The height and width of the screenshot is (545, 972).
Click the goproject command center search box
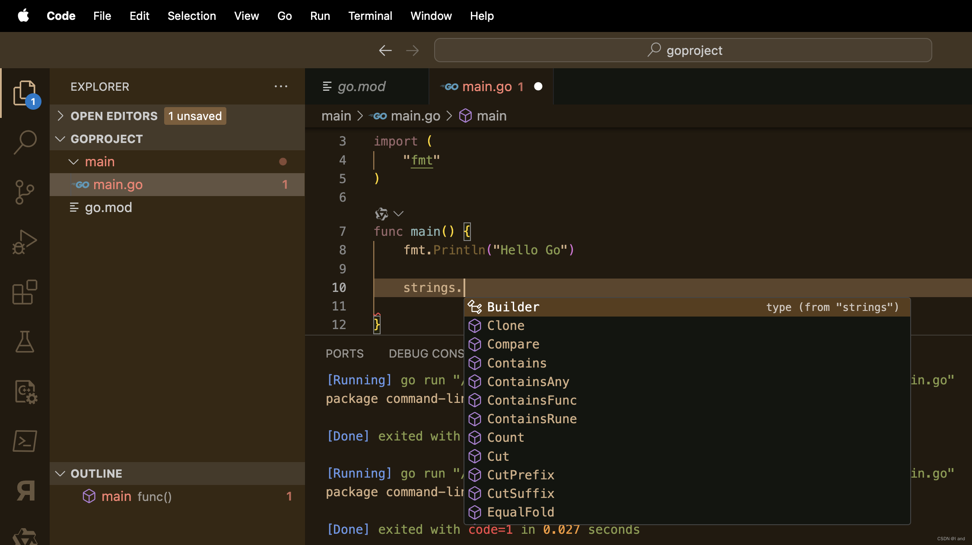[x=683, y=50]
